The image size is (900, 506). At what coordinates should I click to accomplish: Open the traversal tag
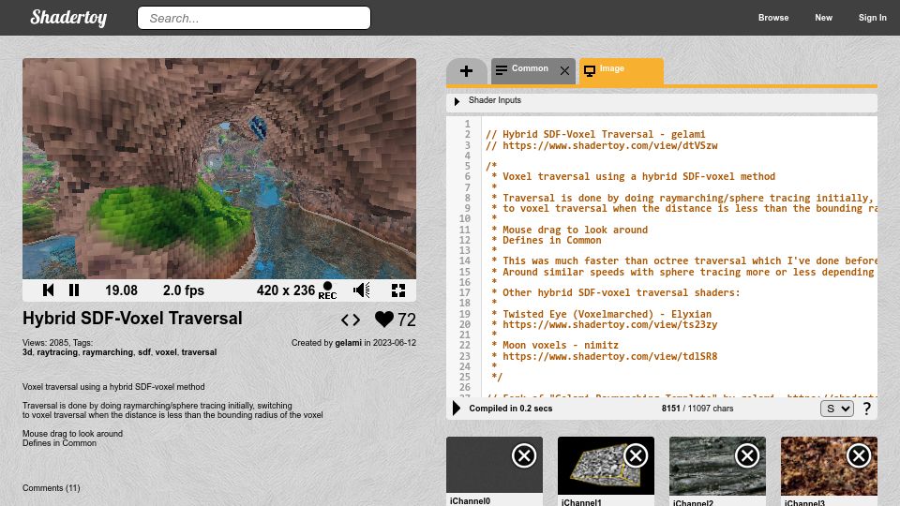point(199,352)
